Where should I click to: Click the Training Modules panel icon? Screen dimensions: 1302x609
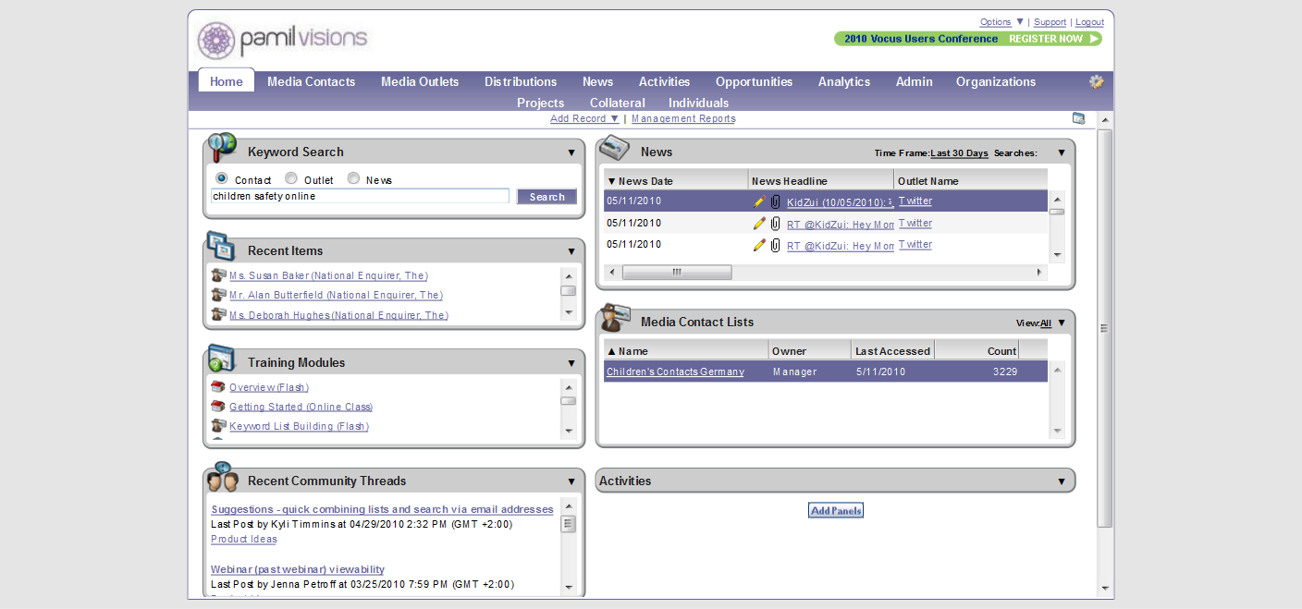coord(222,358)
